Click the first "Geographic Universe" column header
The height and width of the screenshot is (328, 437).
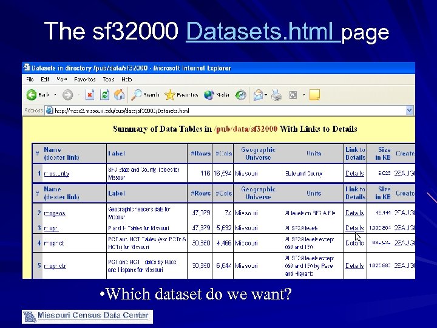pos(258,154)
